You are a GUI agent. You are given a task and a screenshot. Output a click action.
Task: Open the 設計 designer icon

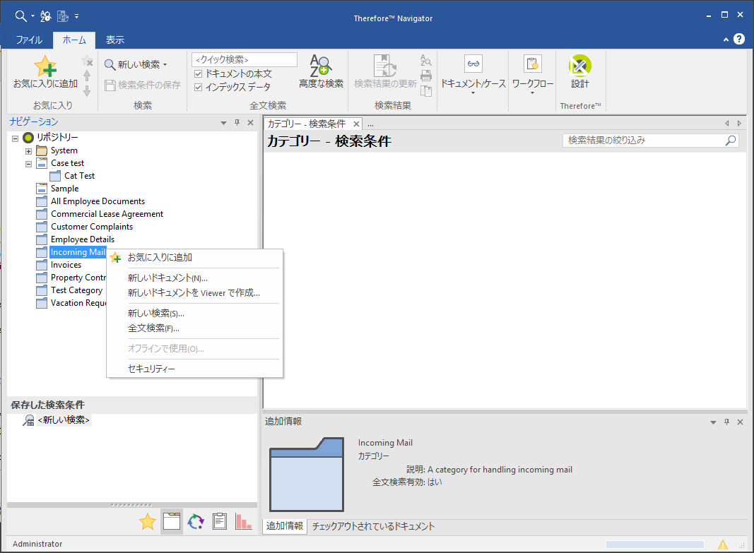[580, 66]
